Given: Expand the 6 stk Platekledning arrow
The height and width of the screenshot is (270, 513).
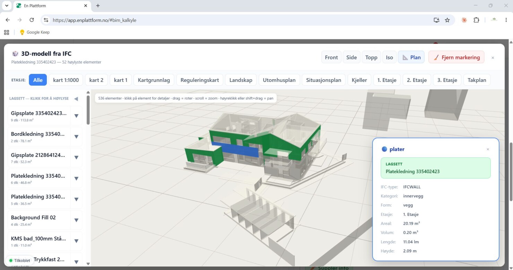Looking at the screenshot, I should click(x=76, y=178).
